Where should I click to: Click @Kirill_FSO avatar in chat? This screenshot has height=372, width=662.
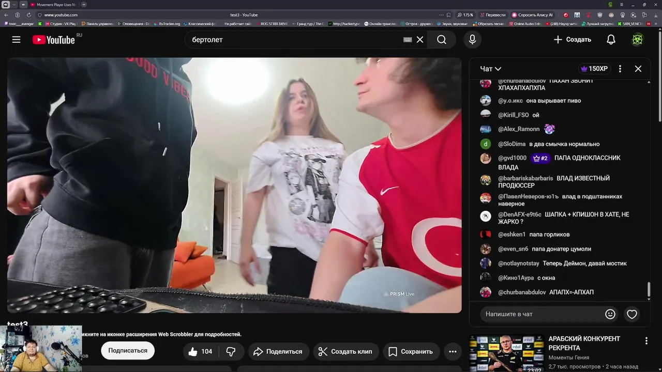pos(485,115)
